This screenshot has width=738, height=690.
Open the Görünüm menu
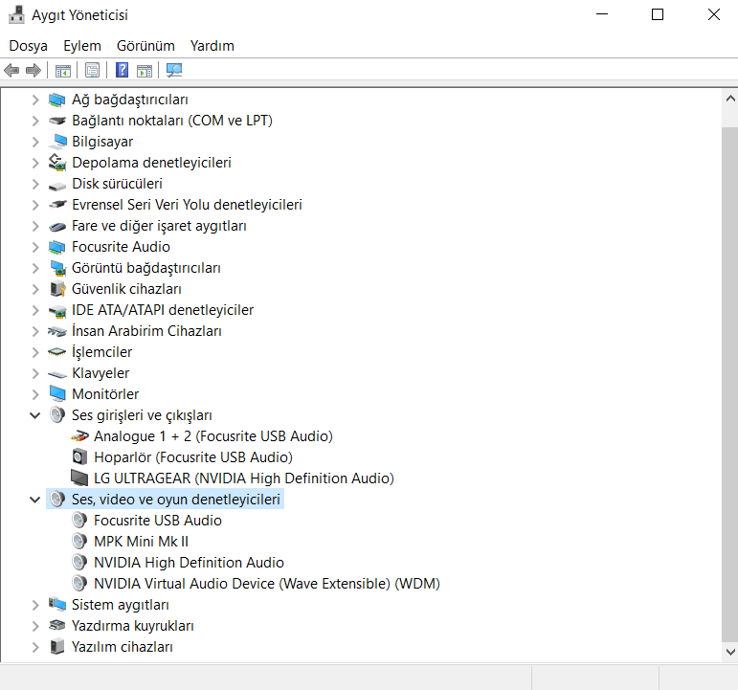point(145,46)
